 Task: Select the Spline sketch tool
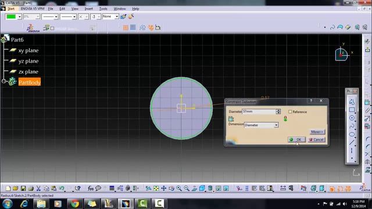click(x=352, y=126)
